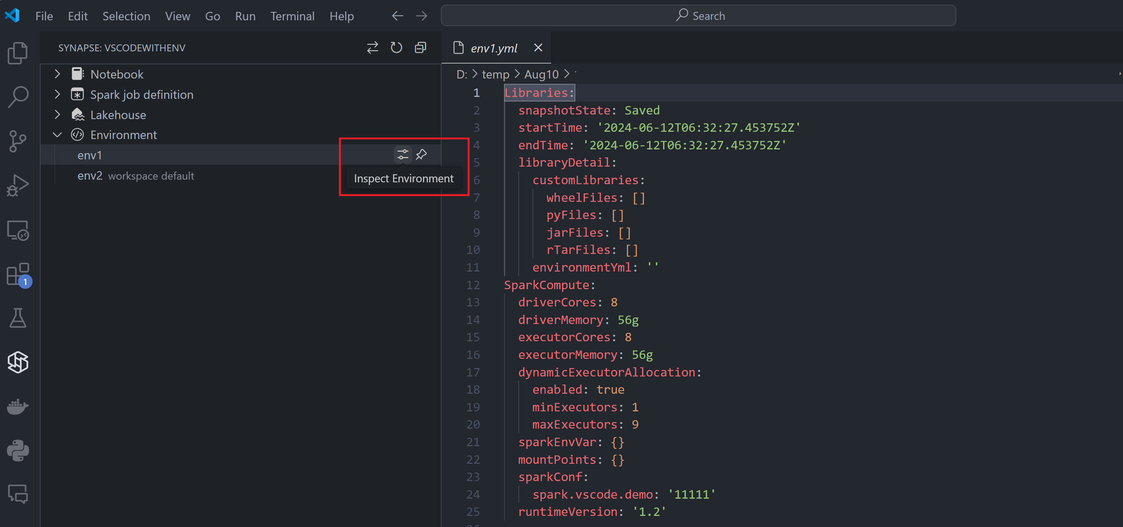Refresh the Synapse workspace panel
The width and height of the screenshot is (1123, 527).
click(396, 47)
